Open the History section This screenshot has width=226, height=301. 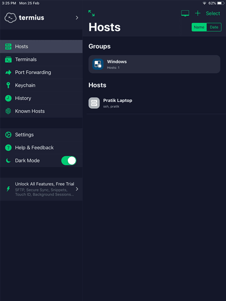tap(41, 98)
